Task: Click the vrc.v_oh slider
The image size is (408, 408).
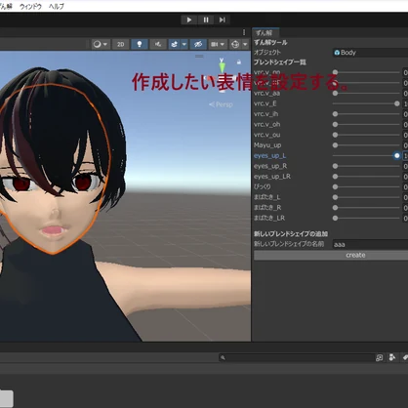Action: [x=366, y=124]
